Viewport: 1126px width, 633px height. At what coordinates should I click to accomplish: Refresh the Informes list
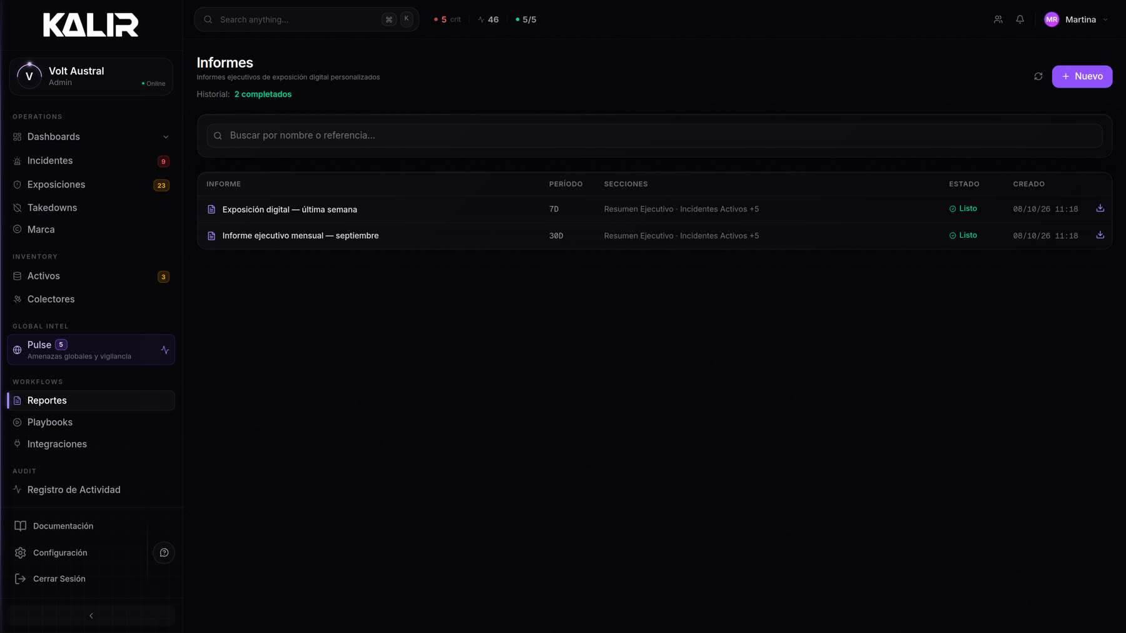pyautogui.click(x=1038, y=76)
